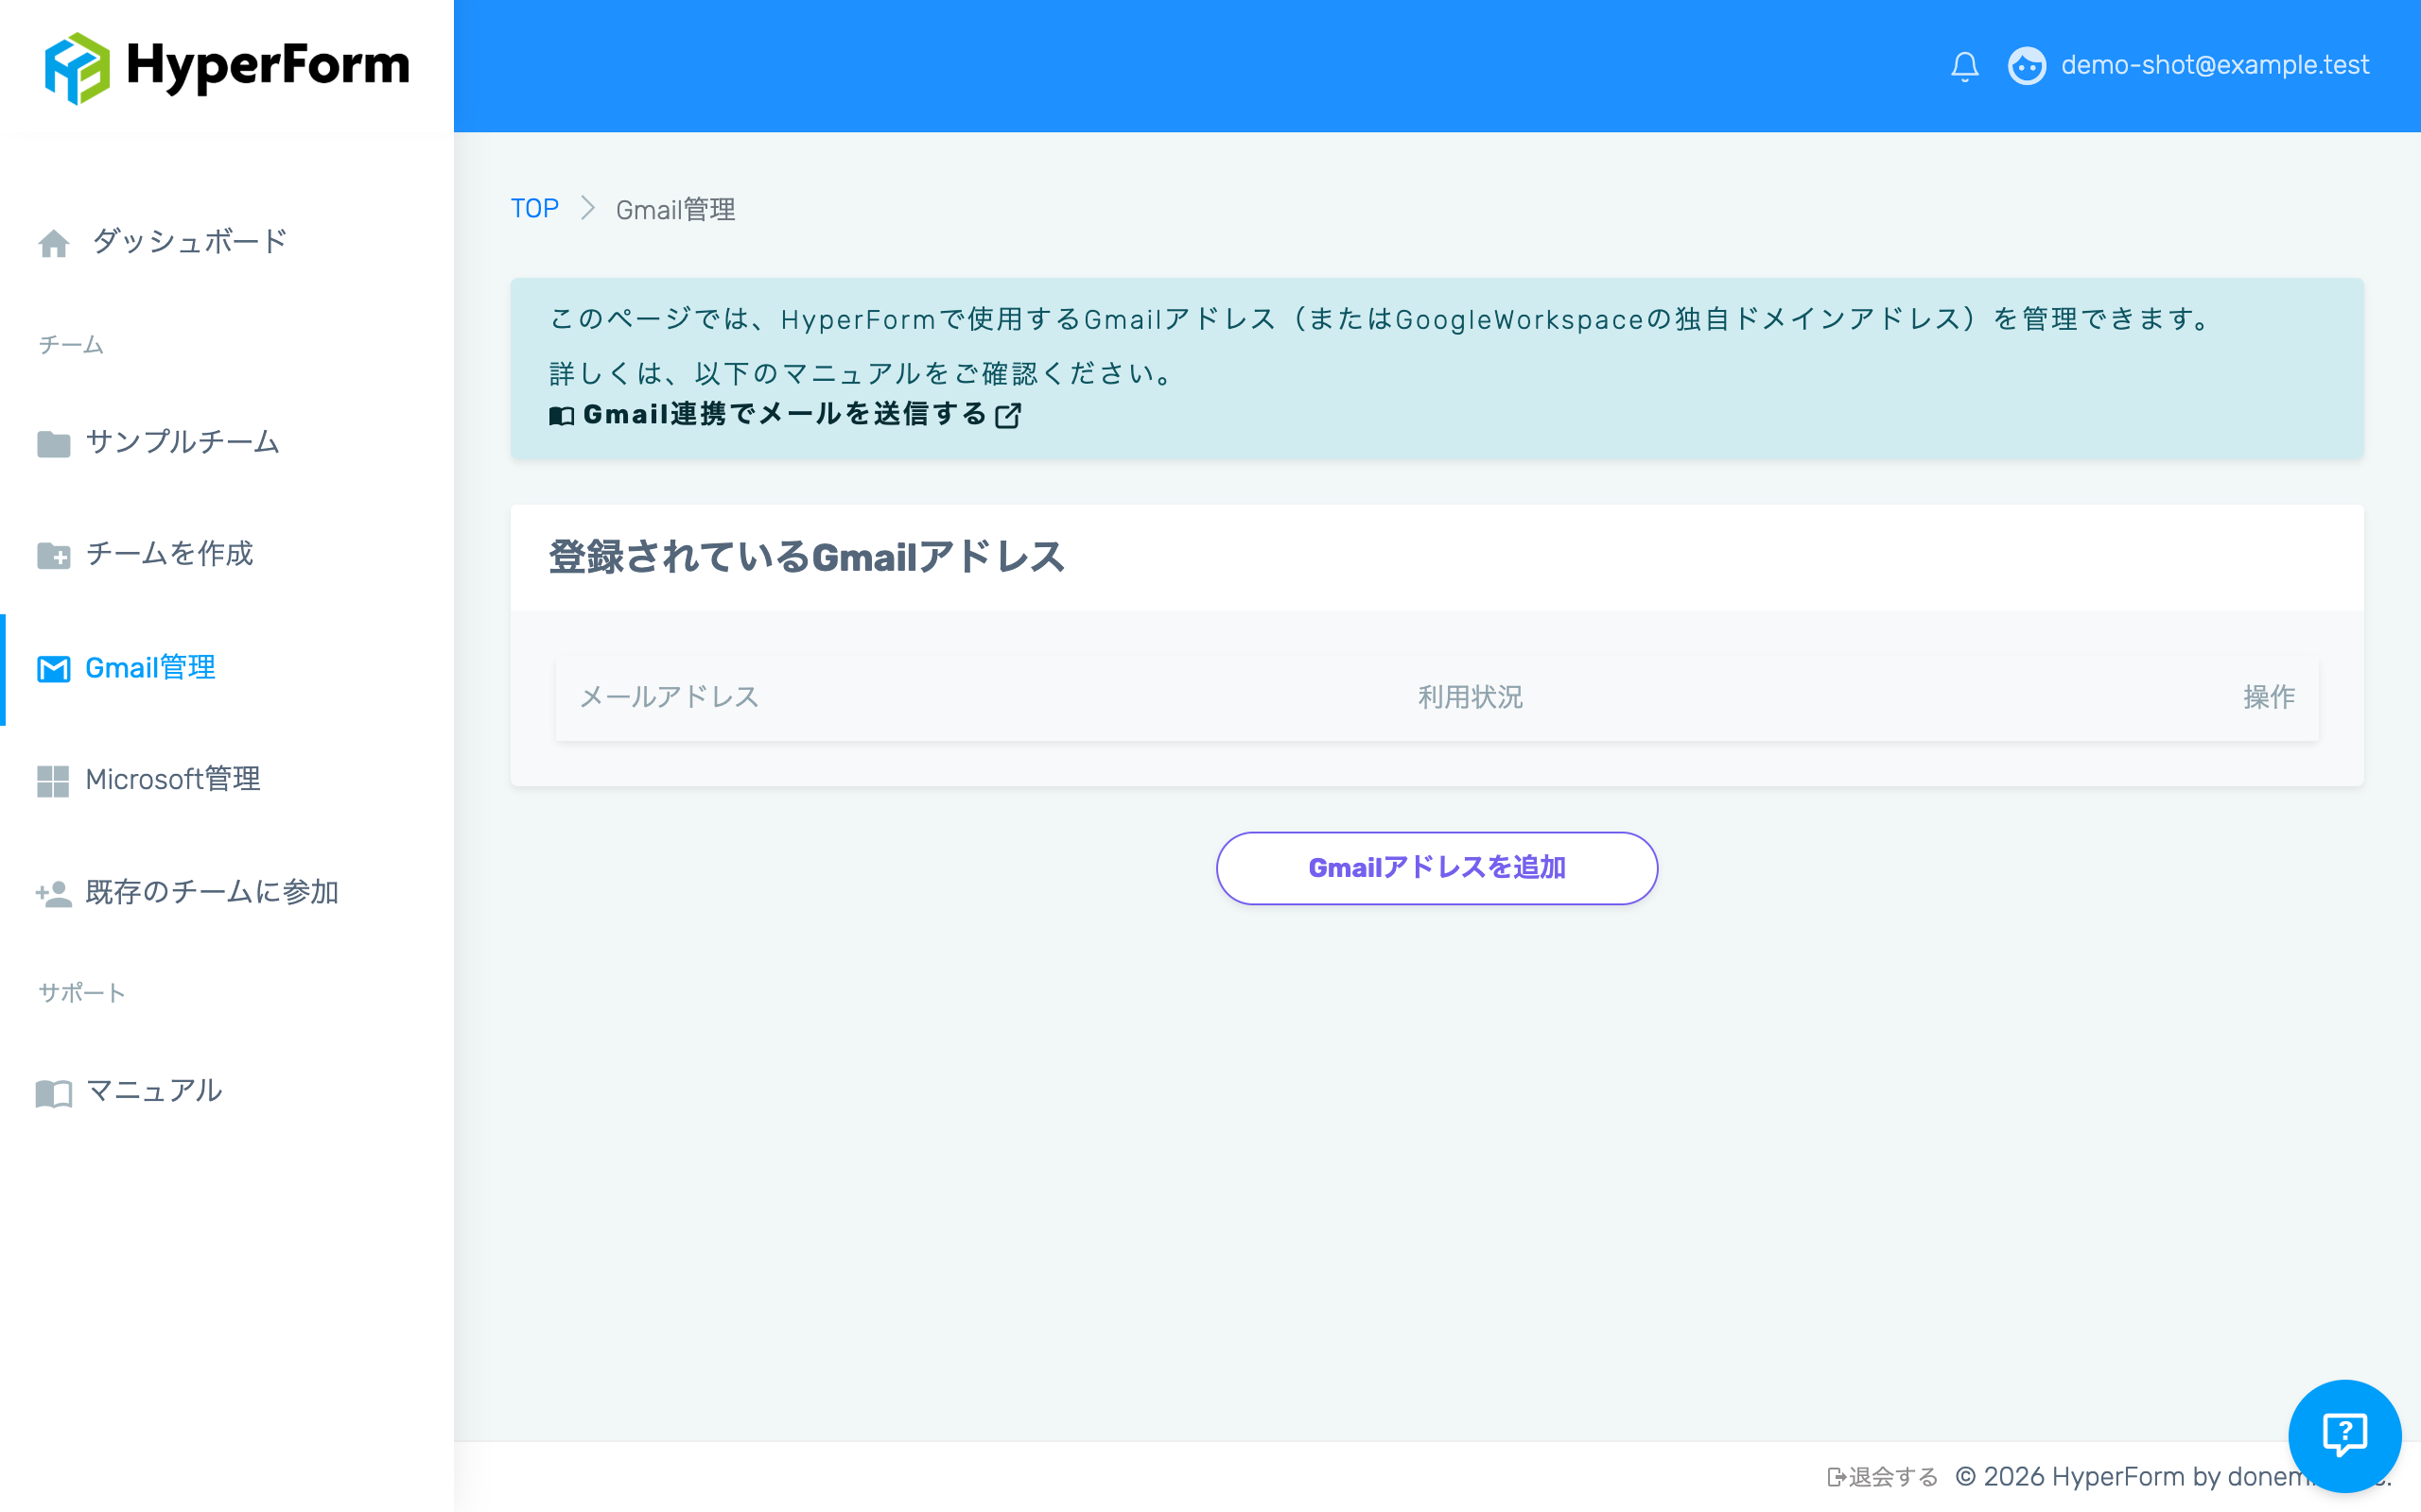Select Gmail管理 sidebar item
The height and width of the screenshot is (1512, 2421).
click(150, 667)
